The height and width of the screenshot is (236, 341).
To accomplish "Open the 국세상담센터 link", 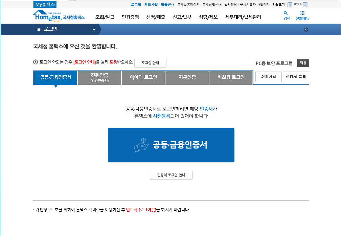I will pos(212,5).
